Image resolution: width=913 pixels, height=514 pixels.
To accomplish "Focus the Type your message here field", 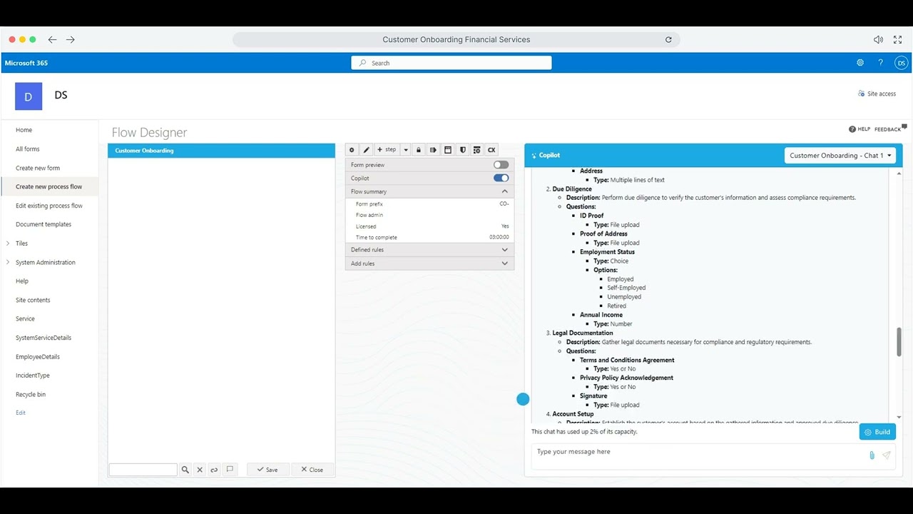I will (x=699, y=455).
